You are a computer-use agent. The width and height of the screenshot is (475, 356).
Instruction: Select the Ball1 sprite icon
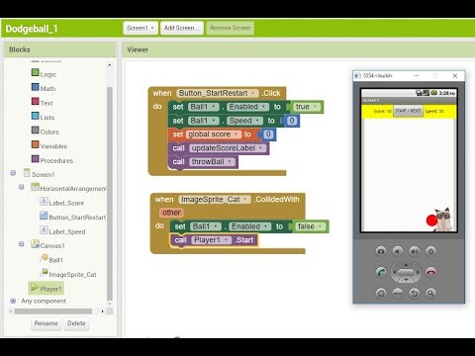(44, 258)
